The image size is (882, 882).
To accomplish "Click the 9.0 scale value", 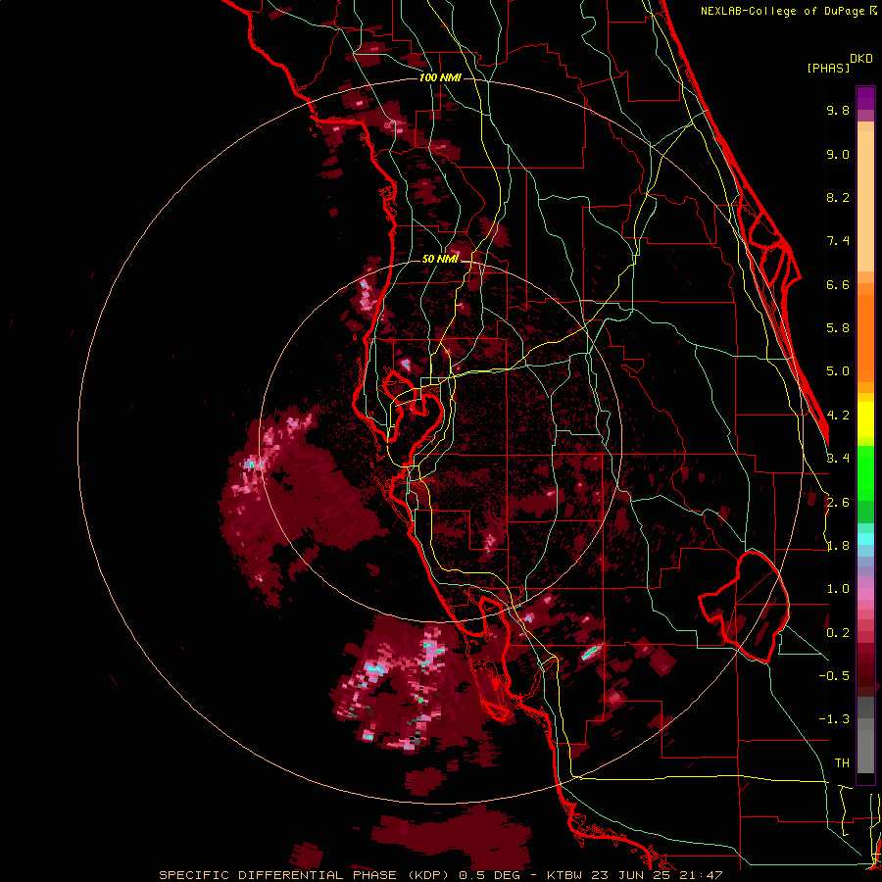I will tap(838, 154).
